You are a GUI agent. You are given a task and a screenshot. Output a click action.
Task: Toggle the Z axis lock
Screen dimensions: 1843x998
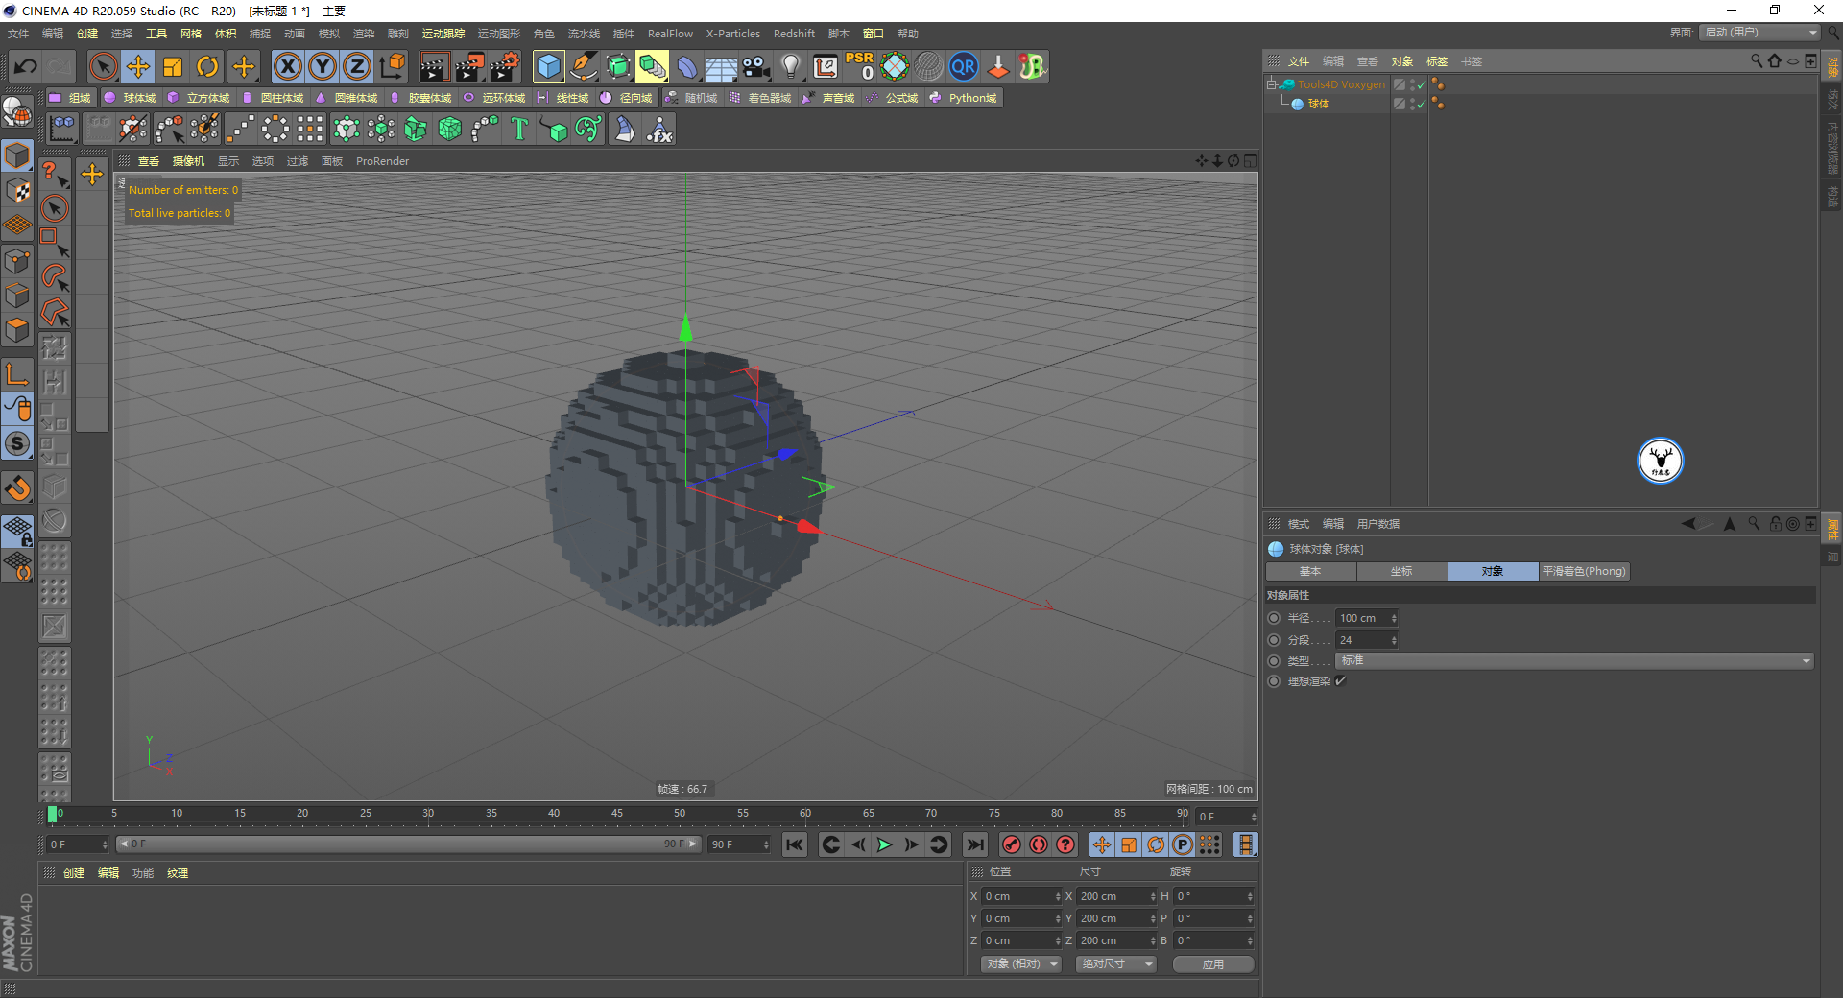coord(357,66)
